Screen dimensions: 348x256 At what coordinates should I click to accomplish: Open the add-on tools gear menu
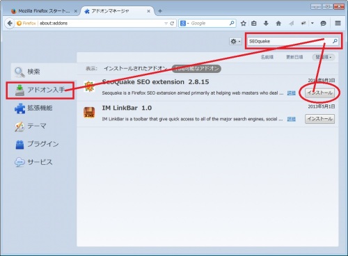[x=235, y=41]
